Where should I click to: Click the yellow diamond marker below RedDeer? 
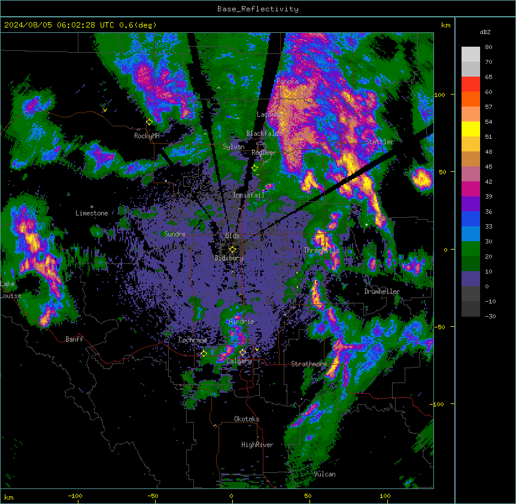255,168
